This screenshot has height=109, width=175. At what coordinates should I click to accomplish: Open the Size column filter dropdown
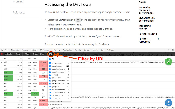[x=28, y=54]
